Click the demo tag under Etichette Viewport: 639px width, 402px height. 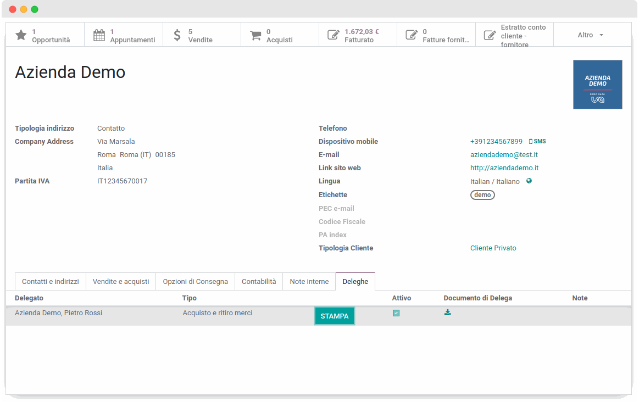click(482, 194)
